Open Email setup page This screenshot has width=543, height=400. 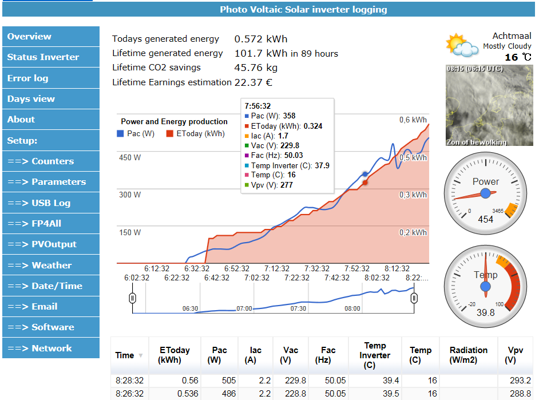[51, 307]
